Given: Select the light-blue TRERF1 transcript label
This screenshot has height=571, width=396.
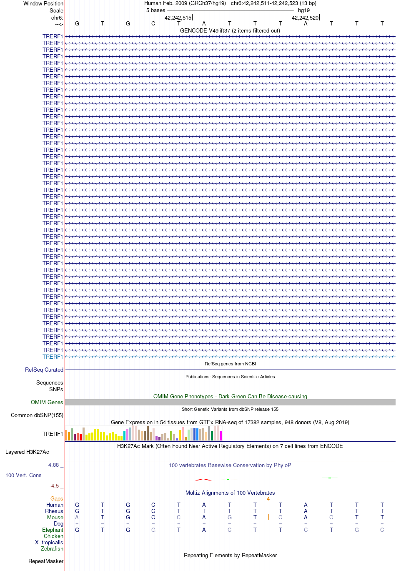Looking at the screenshot, I should pos(53,357).
